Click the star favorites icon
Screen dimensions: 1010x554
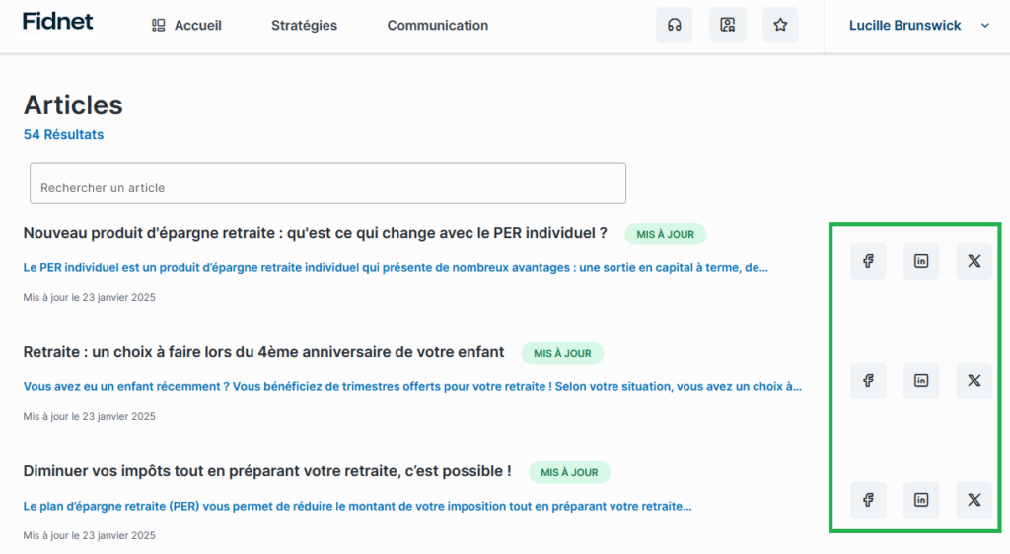pyautogui.click(x=780, y=25)
